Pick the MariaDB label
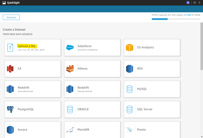 click(83, 130)
